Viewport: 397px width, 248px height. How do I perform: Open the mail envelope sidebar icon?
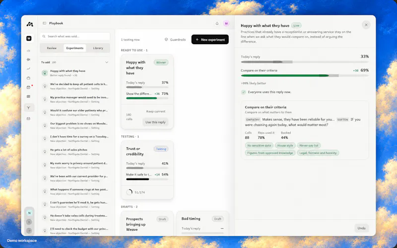tap(29, 119)
